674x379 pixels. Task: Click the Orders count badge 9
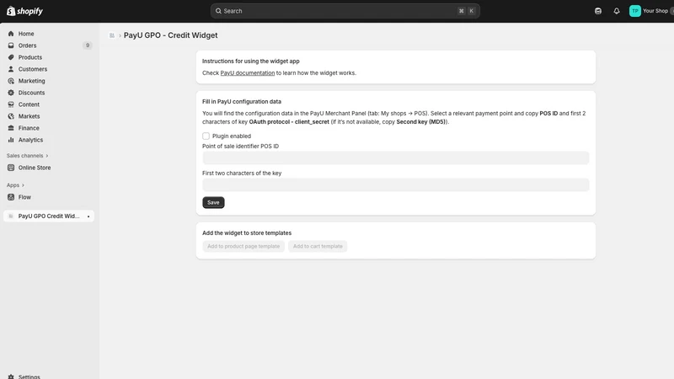(x=88, y=45)
